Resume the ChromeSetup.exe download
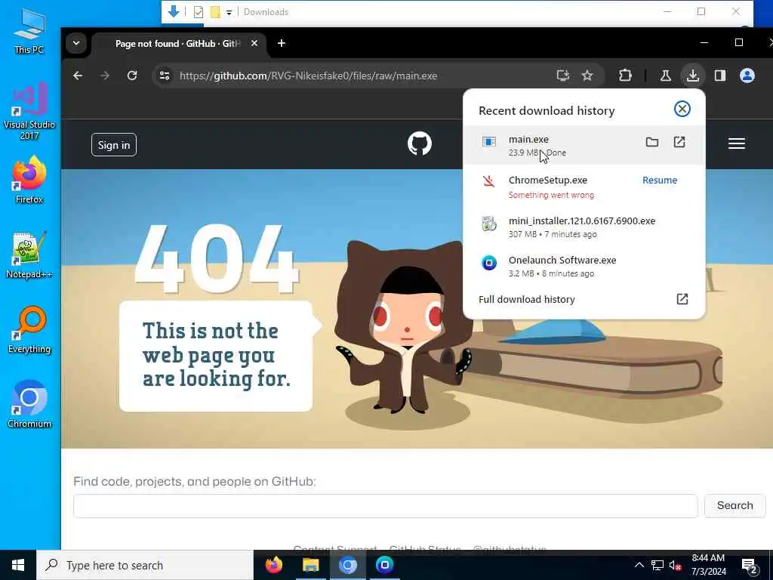This screenshot has height=580, width=773. [x=660, y=180]
